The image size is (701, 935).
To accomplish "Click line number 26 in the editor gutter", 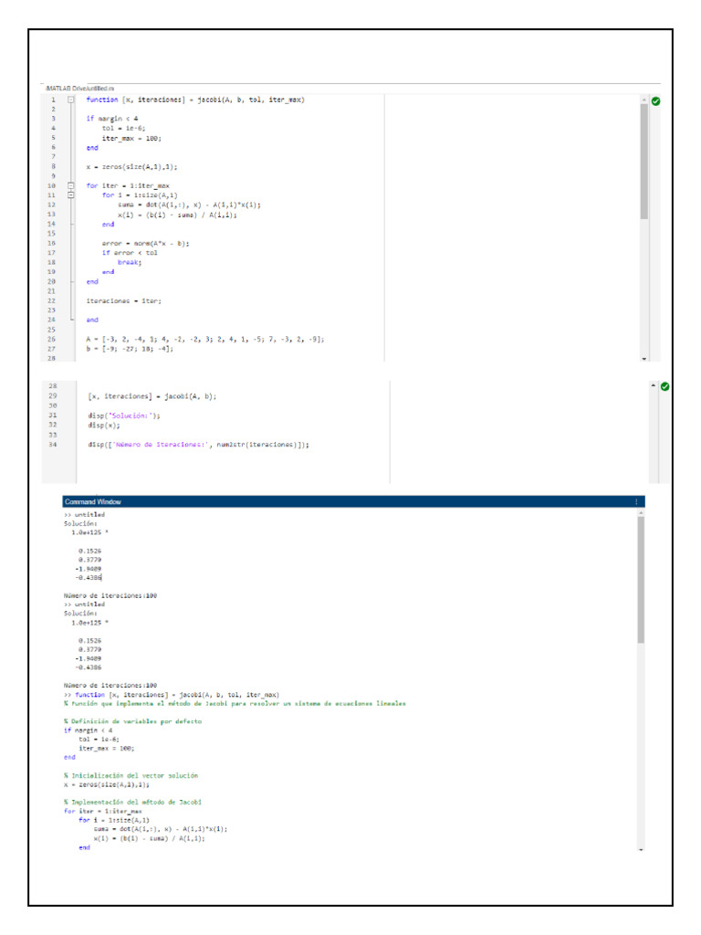I will coord(51,339).
